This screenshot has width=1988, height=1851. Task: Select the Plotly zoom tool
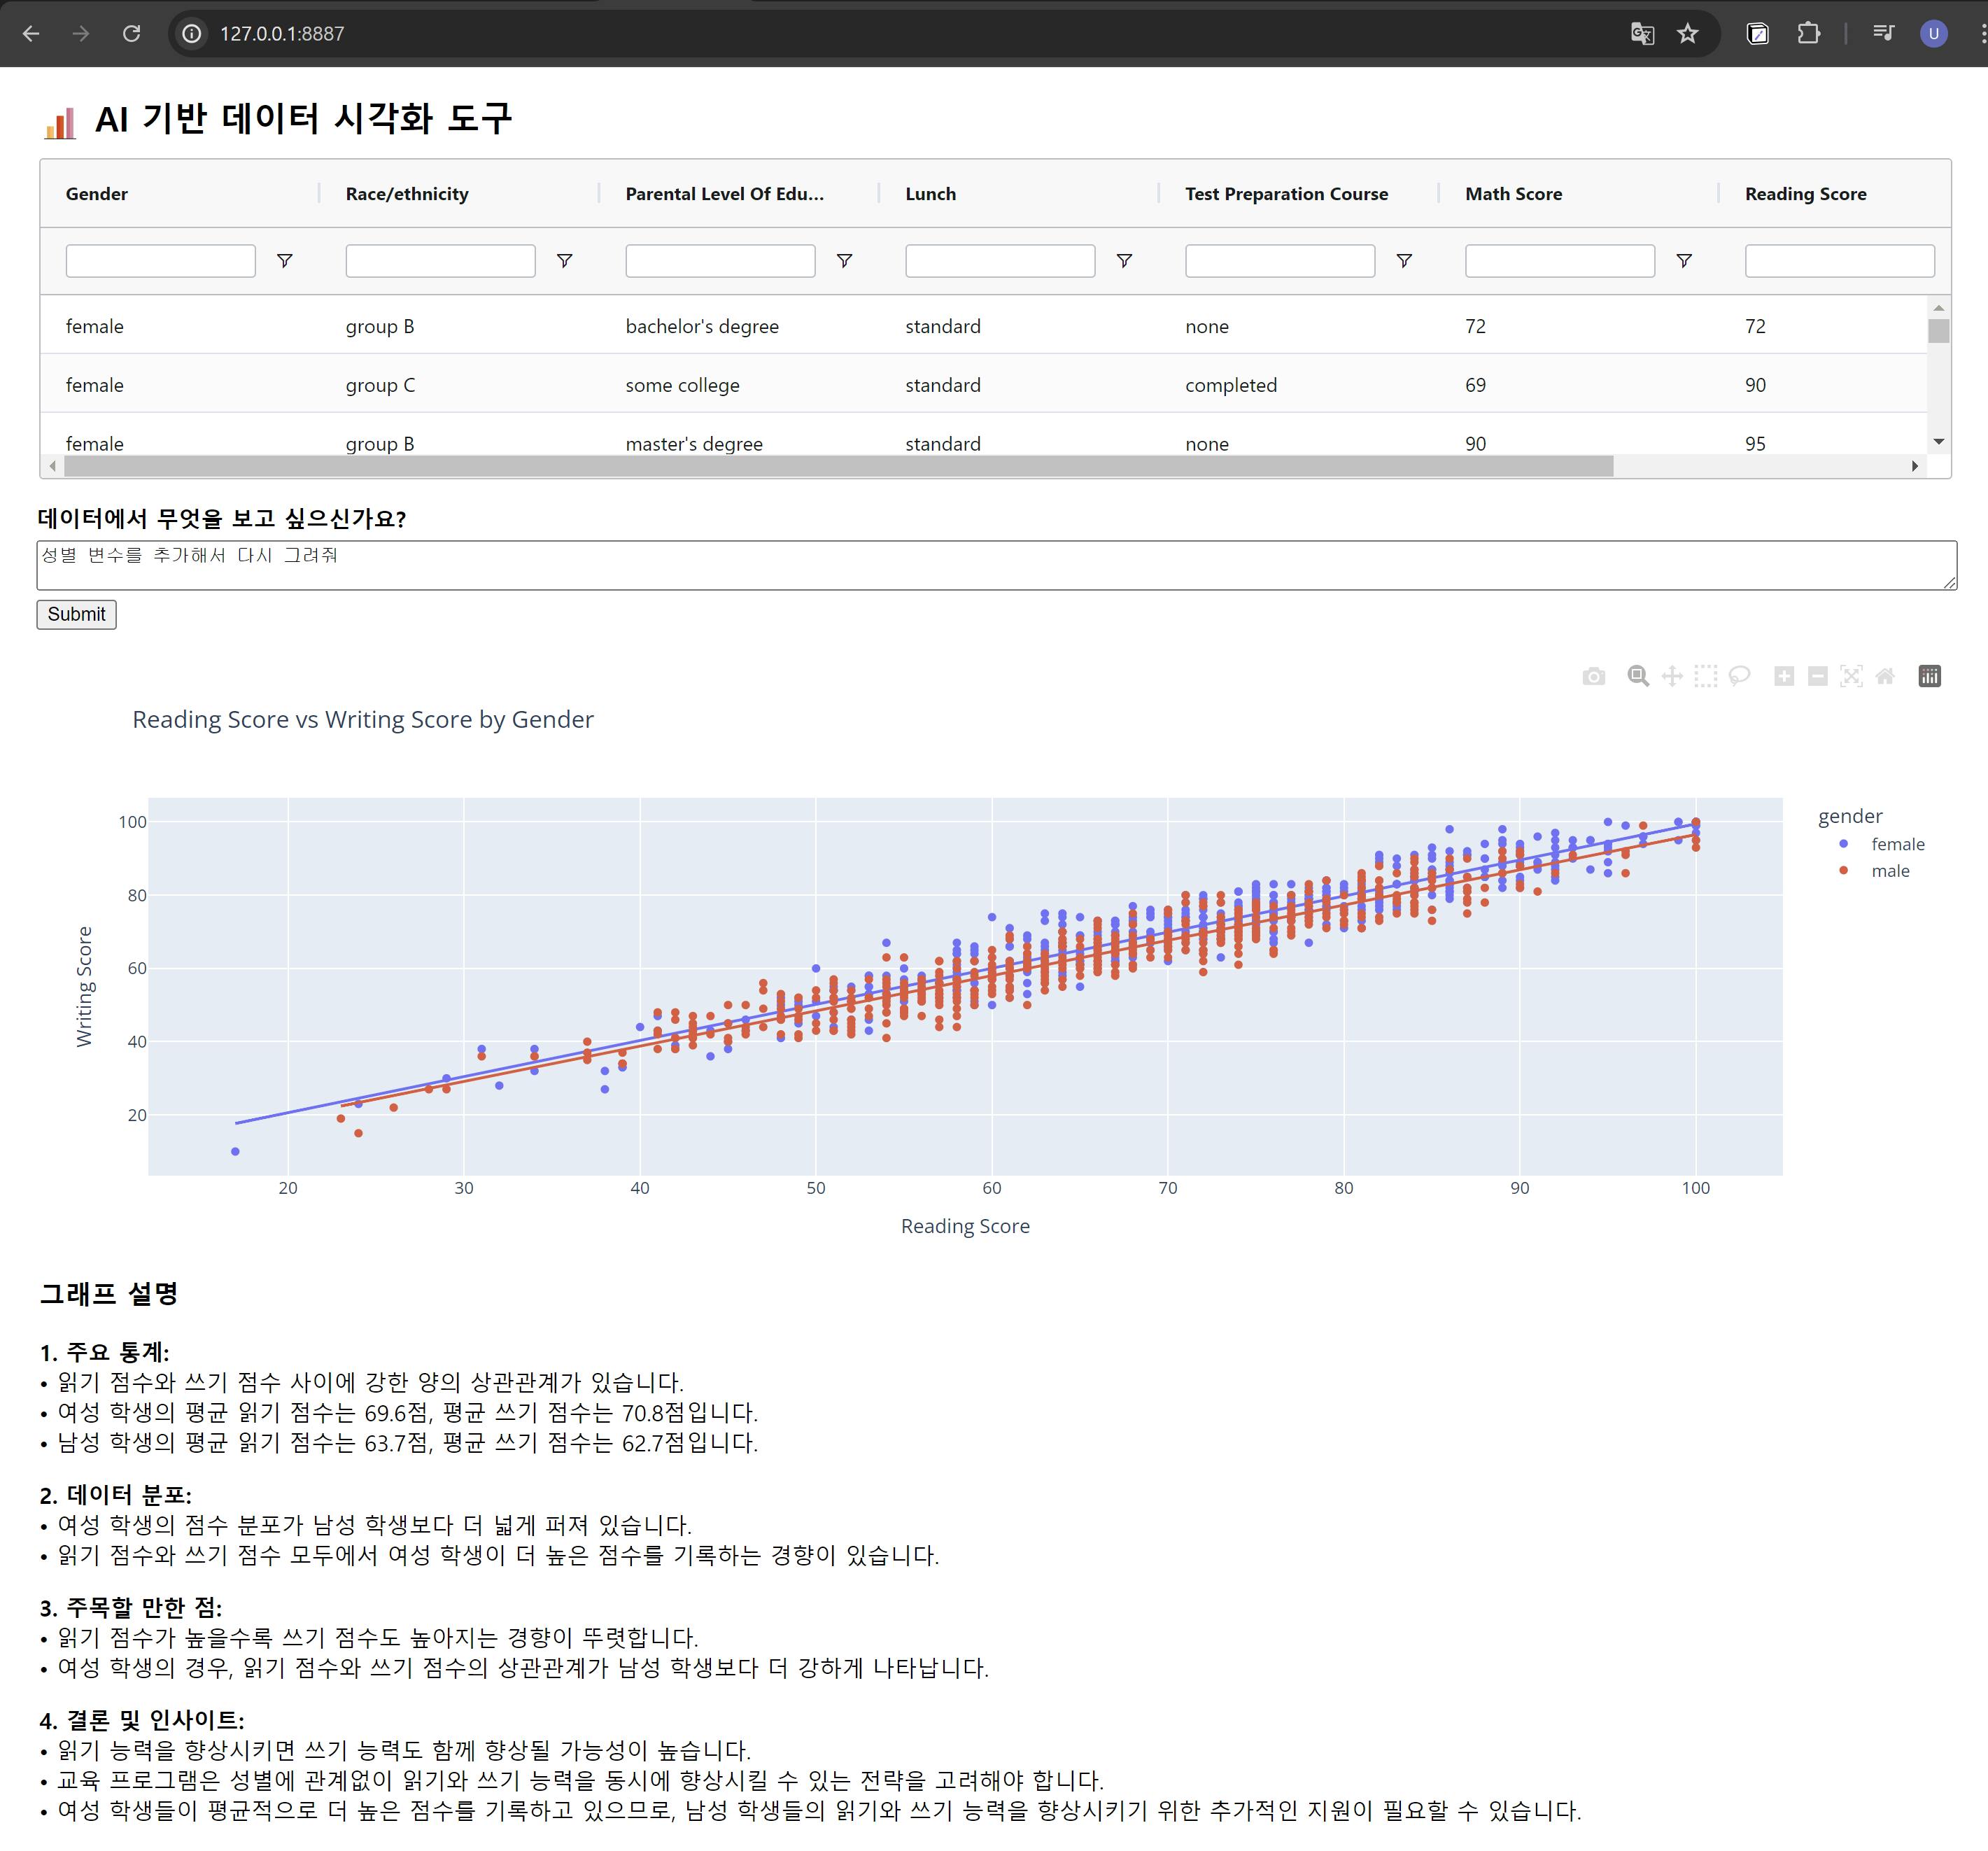(x=1638, y=677)
